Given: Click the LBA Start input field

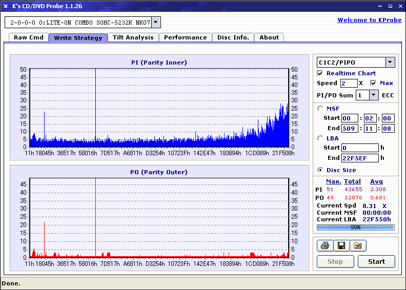Looking at the screenshot, I should (x=360, y=148).
